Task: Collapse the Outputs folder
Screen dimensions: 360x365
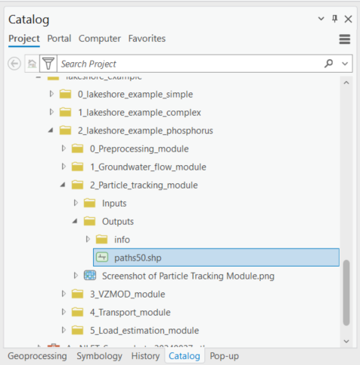Action: (x=75, y=221)
